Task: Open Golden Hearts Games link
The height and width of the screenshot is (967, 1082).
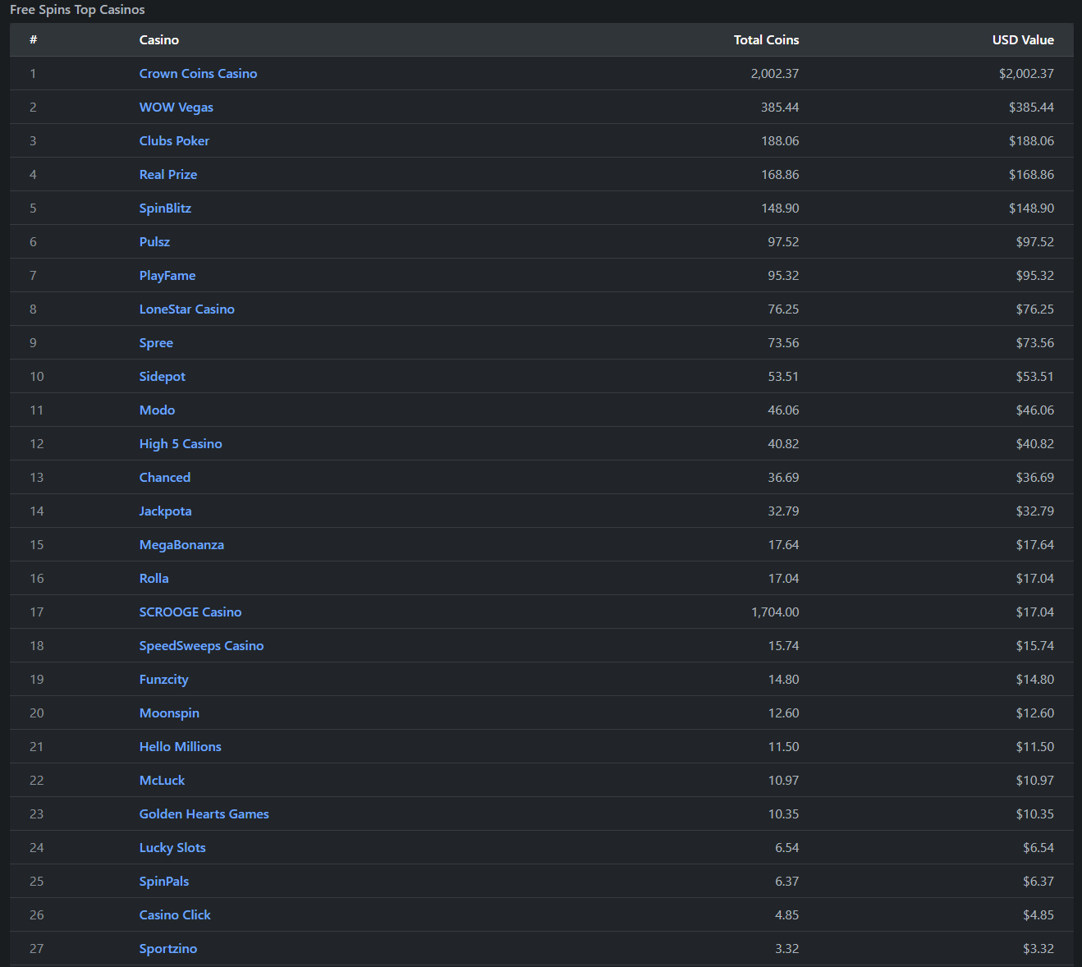Action: click(204, 813)
